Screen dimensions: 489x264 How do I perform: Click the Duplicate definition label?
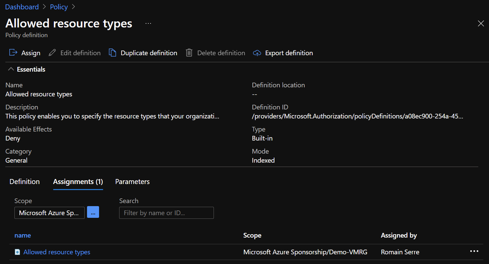149,53
